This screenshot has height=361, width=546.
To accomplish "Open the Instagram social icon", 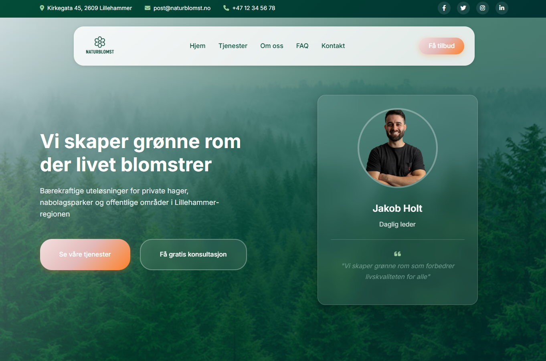I will point(482,8).
